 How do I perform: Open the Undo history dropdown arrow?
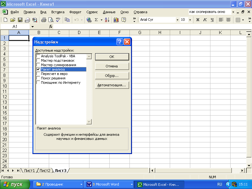[82, 20]
